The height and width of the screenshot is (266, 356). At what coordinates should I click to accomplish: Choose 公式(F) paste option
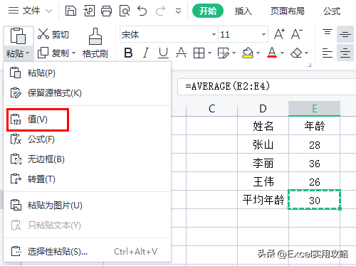88,139
